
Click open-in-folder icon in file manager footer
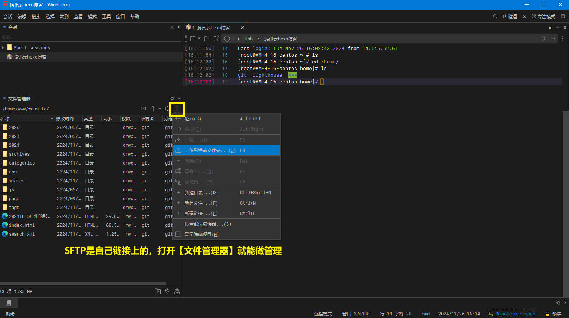pyautogui.click(x=158, y=292)
